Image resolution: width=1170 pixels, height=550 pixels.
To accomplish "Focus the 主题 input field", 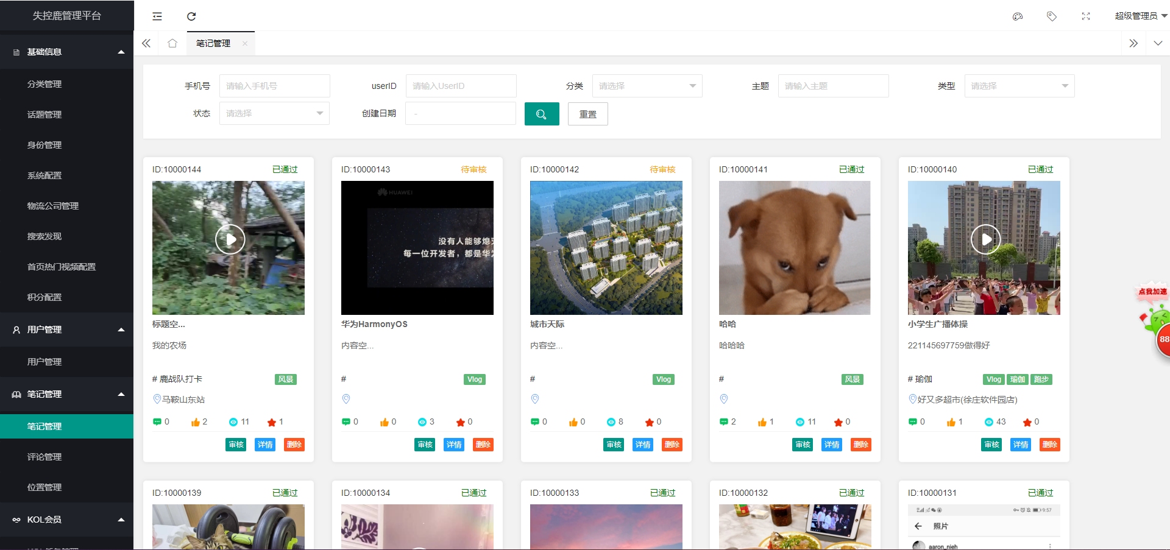I will click(x=834, y=86).
